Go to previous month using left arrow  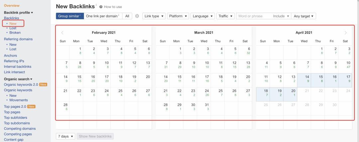click(x=62, y=33)
